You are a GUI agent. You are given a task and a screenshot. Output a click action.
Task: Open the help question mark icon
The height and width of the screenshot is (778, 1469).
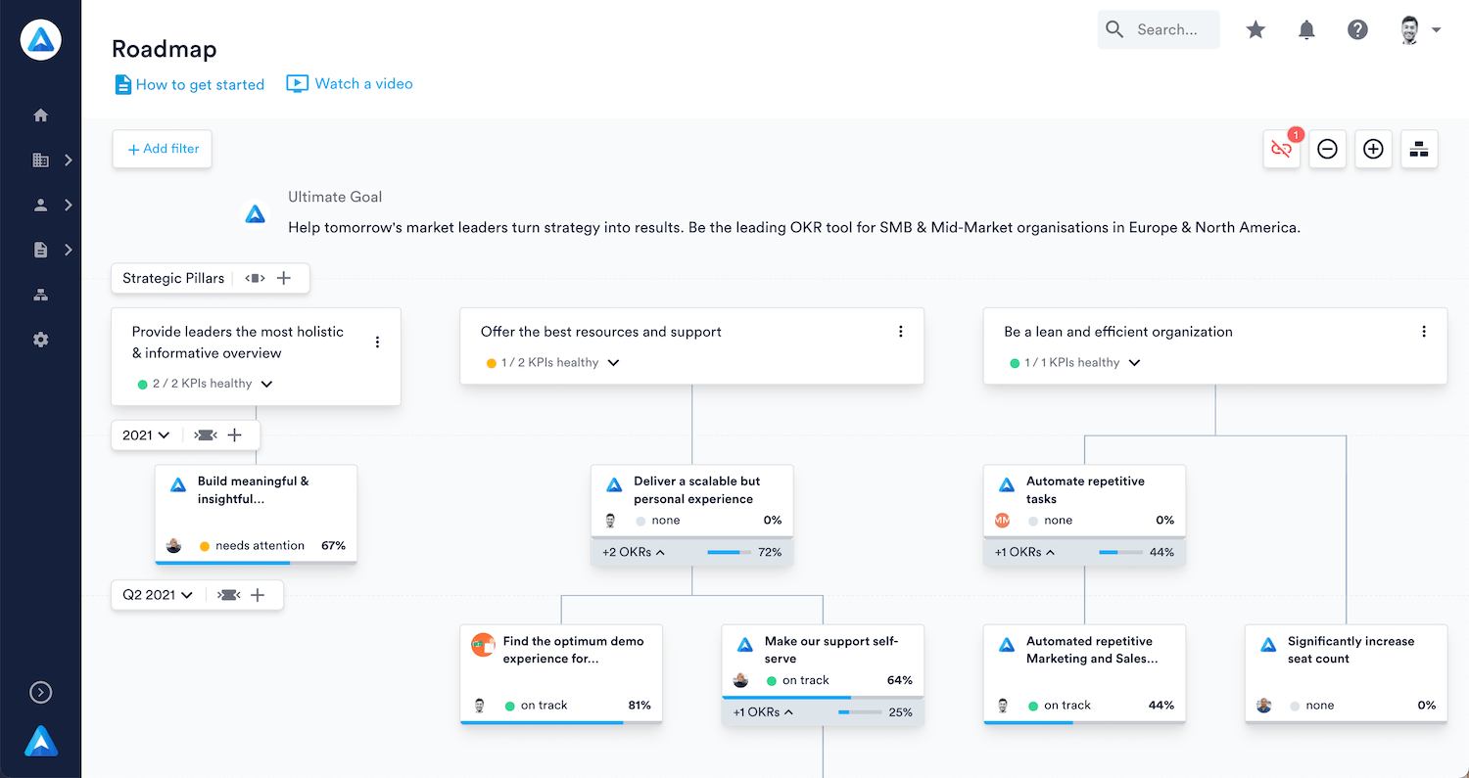(x=1357, y=30)
